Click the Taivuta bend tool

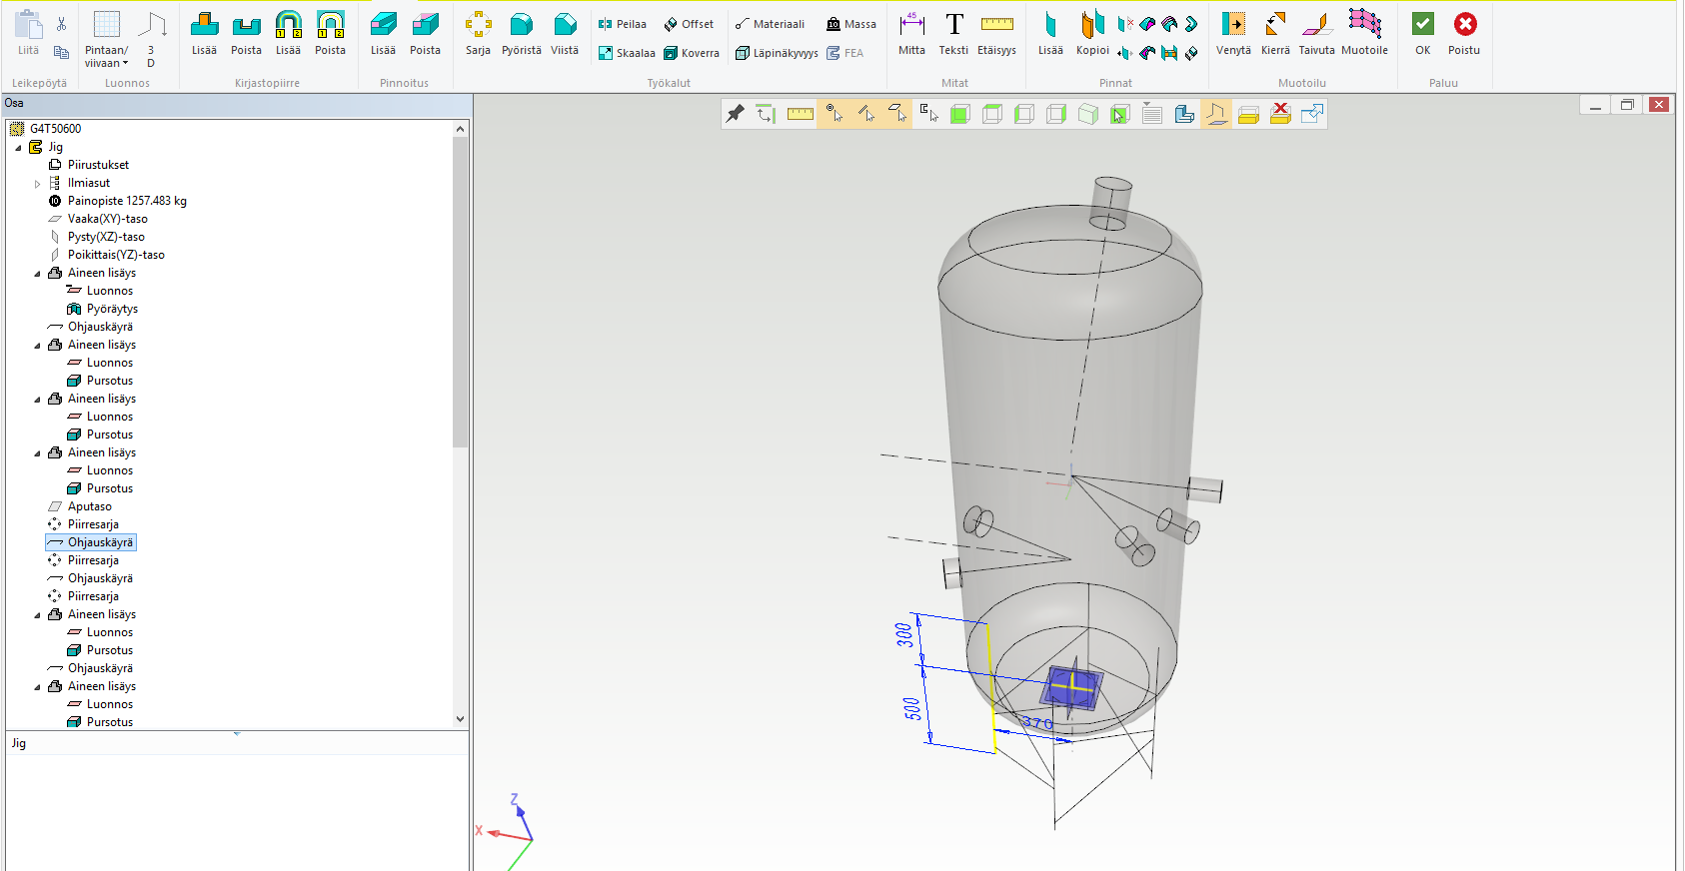(x=1316, y=33)
